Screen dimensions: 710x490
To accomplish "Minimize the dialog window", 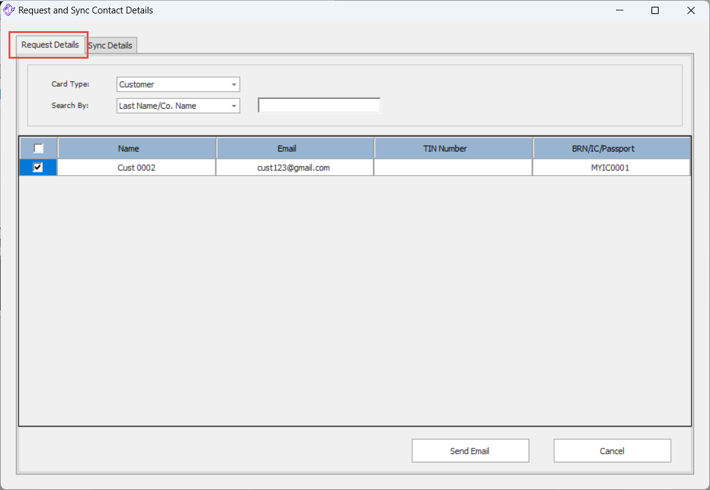I will point(619,10).
